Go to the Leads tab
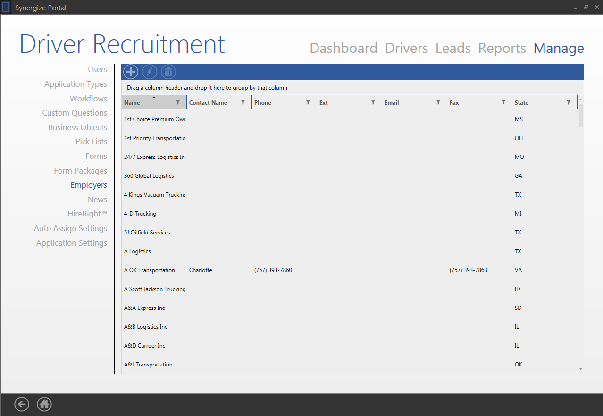The height and width of the screenshot is (416, 603). click(x=453, y=48)
